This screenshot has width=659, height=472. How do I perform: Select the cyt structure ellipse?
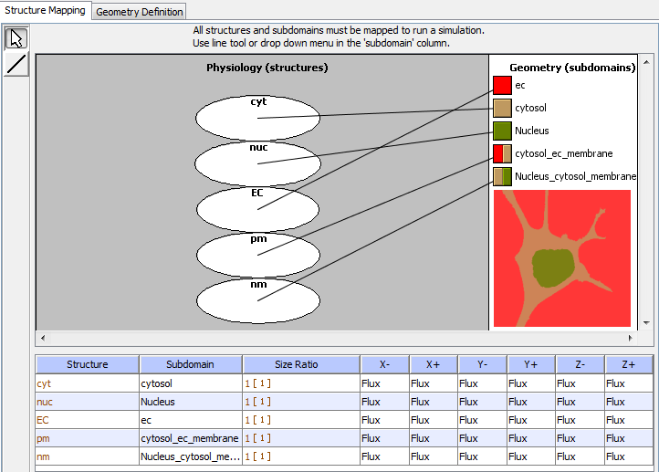[257, 118]
